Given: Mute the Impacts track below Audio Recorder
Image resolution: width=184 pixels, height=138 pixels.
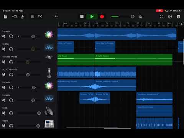Looking at the screenshot, I should coord(4,87).
